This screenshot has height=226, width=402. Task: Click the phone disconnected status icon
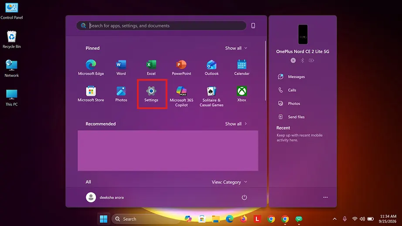pyautogui.click(x=293, y=60)
